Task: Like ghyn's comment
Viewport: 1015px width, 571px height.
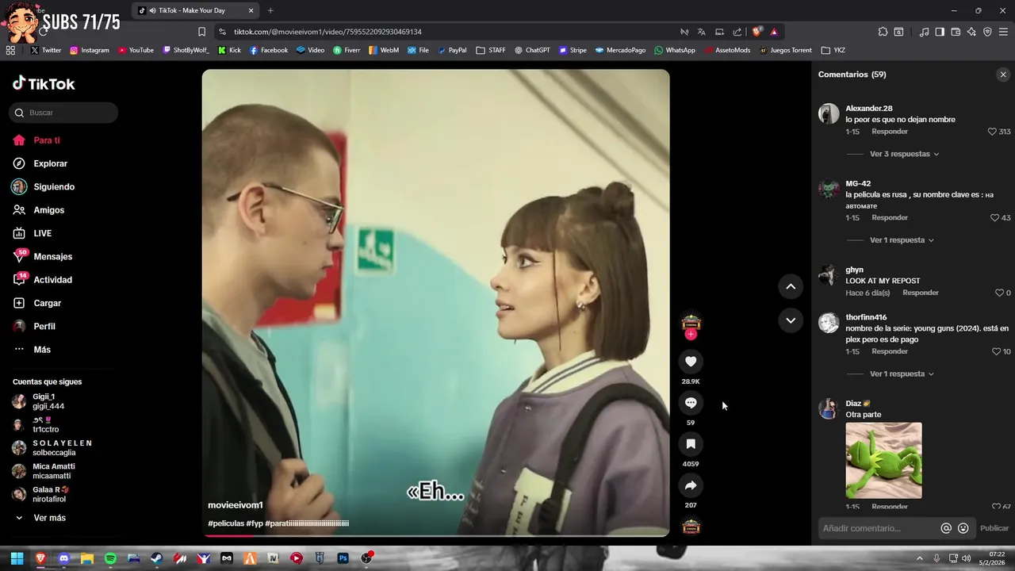Action: click(999, 293)
